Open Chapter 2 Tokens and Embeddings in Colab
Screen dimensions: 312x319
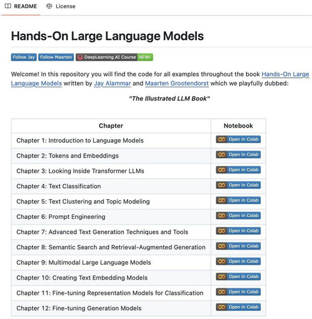(x=238, y=154)
